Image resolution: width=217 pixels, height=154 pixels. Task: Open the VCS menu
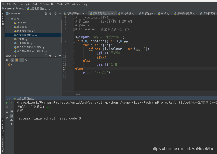67,4
